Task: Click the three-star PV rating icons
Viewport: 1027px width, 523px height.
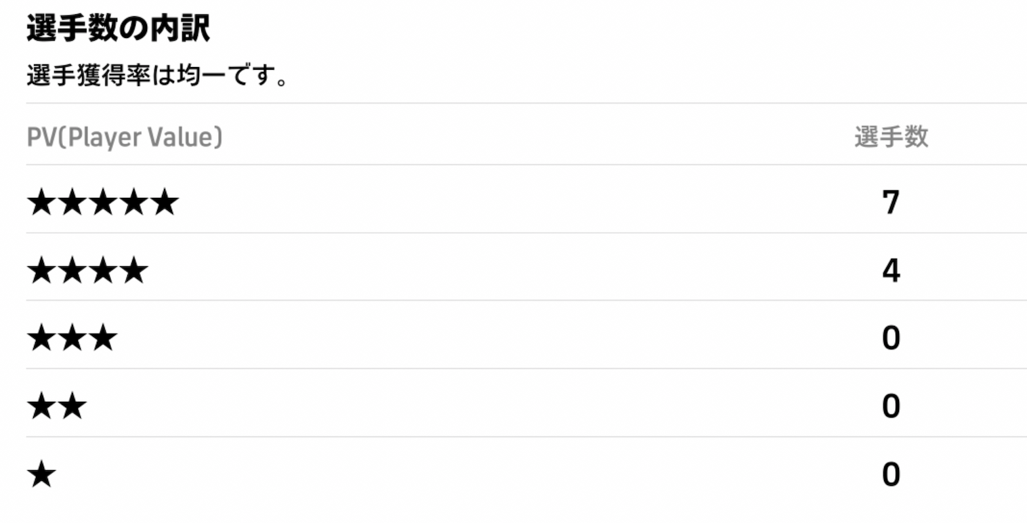Action: pos(72,339)
